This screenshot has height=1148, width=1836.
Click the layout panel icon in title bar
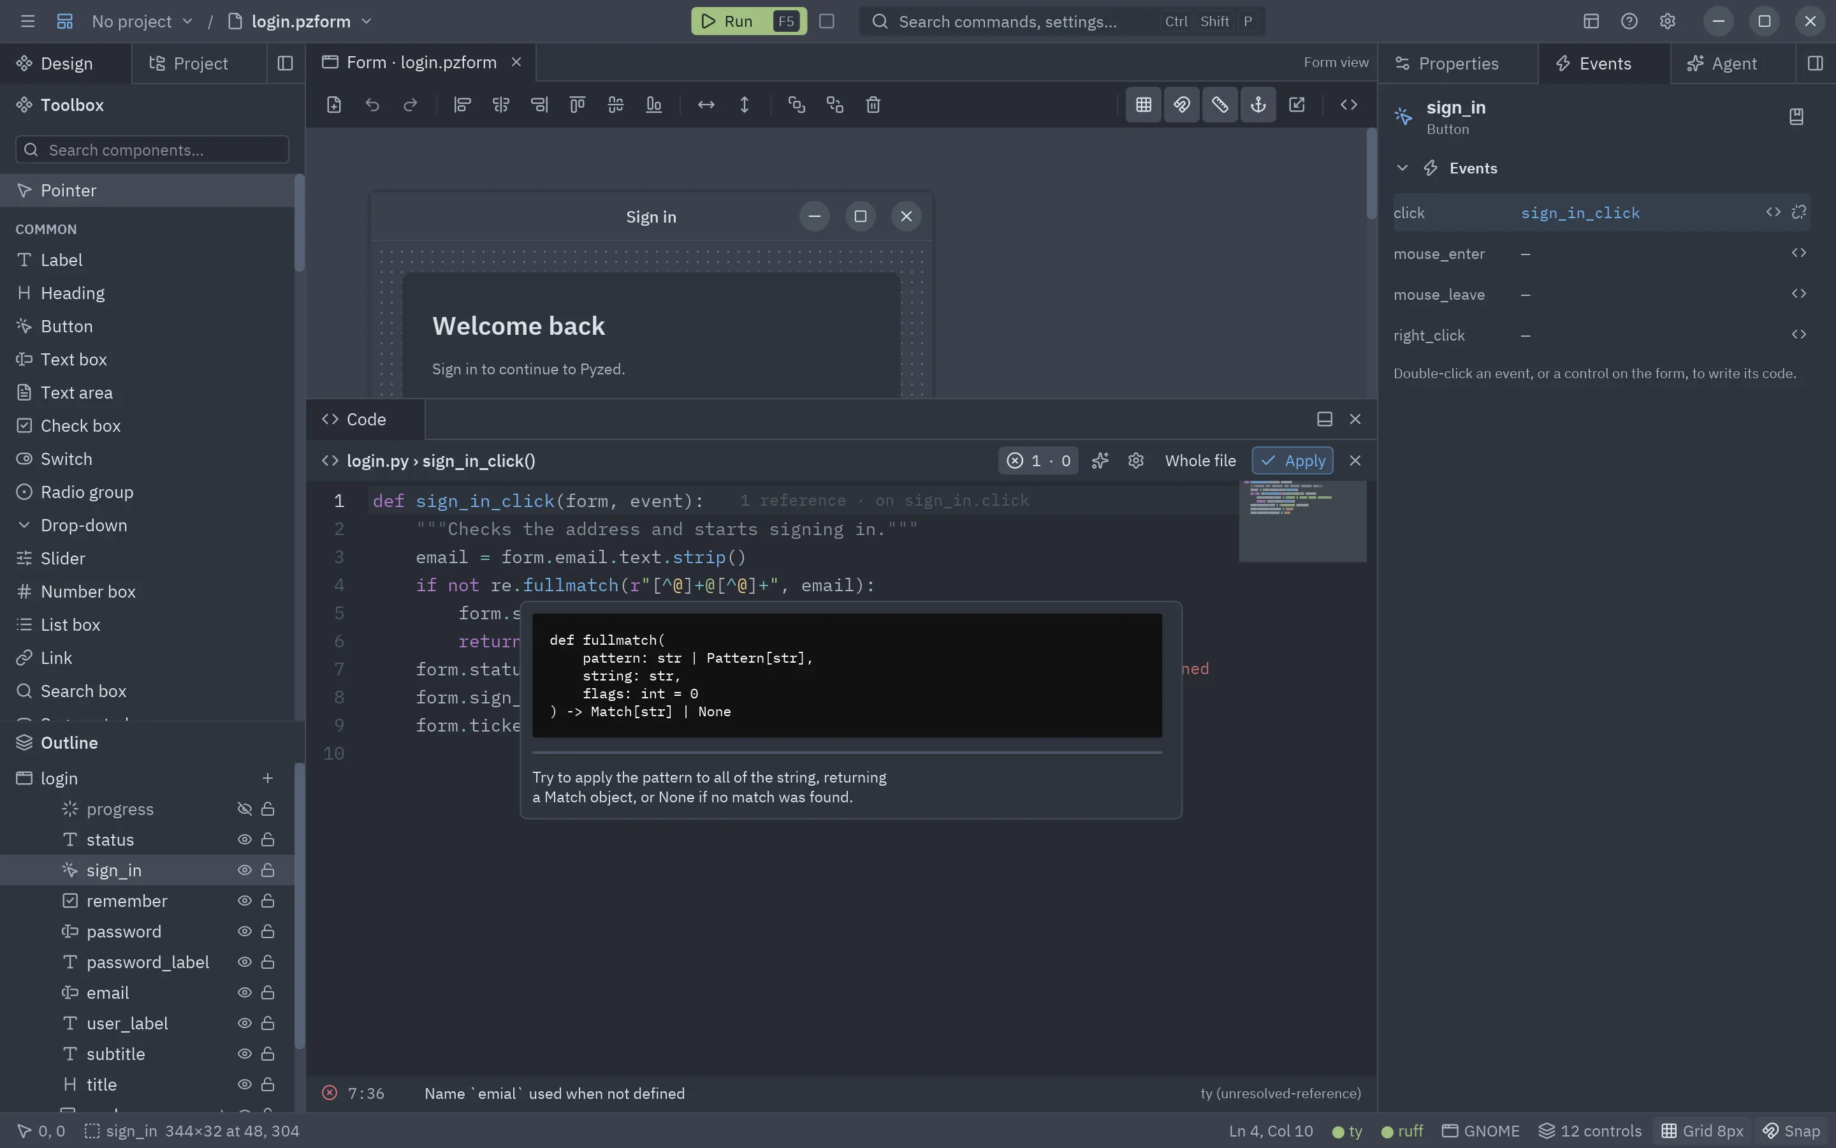pos(1591,21)
